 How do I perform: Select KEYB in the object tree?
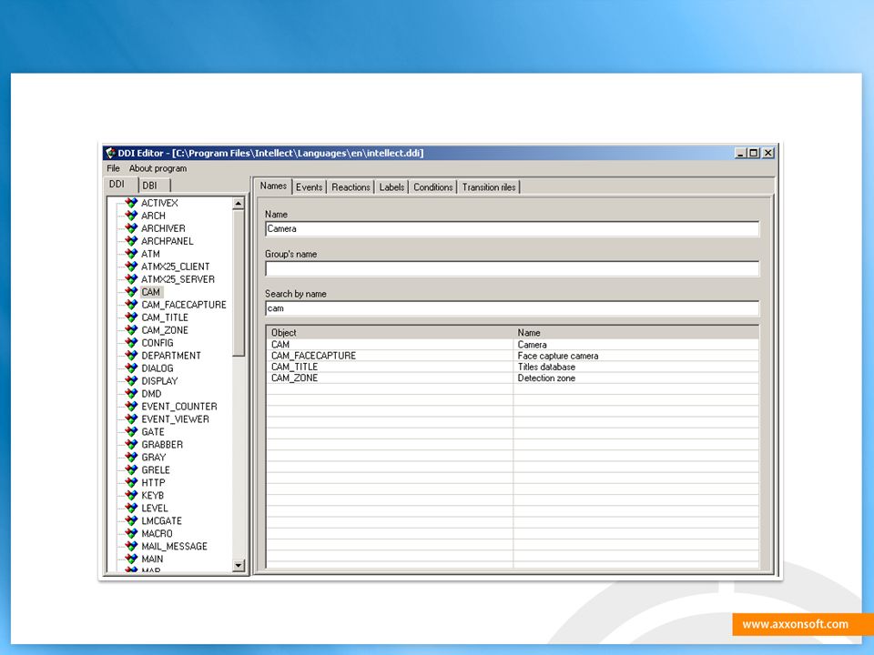coord(152,496)
